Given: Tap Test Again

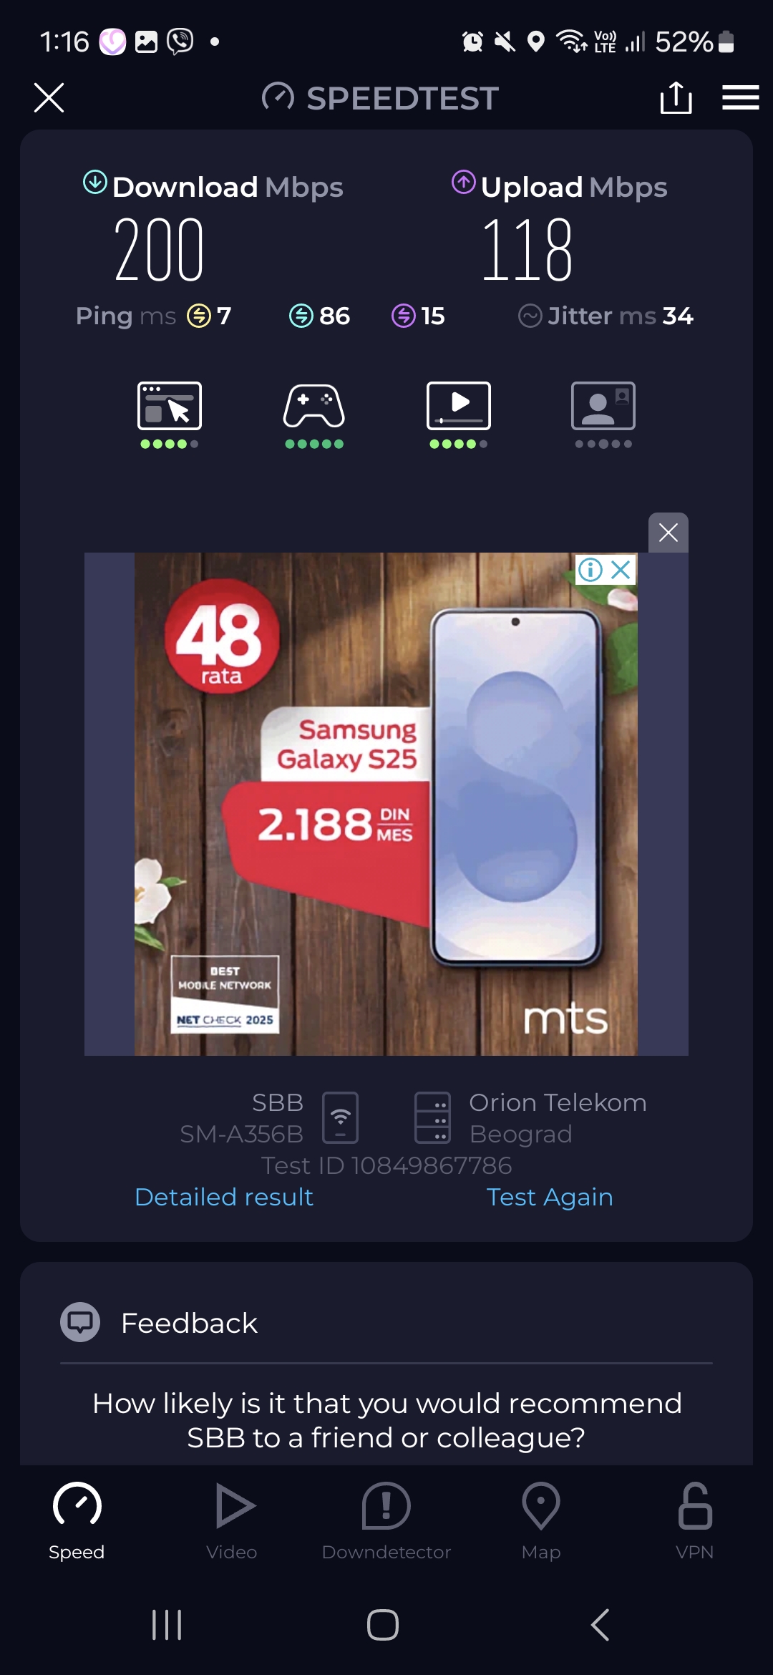Looking at the screenshot, I should [550, 1197].
